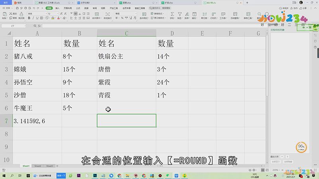The width and height of the screenshot is (319, 179).
Task: Click the Redo arrow icon
Action: [x=38, y=8]
